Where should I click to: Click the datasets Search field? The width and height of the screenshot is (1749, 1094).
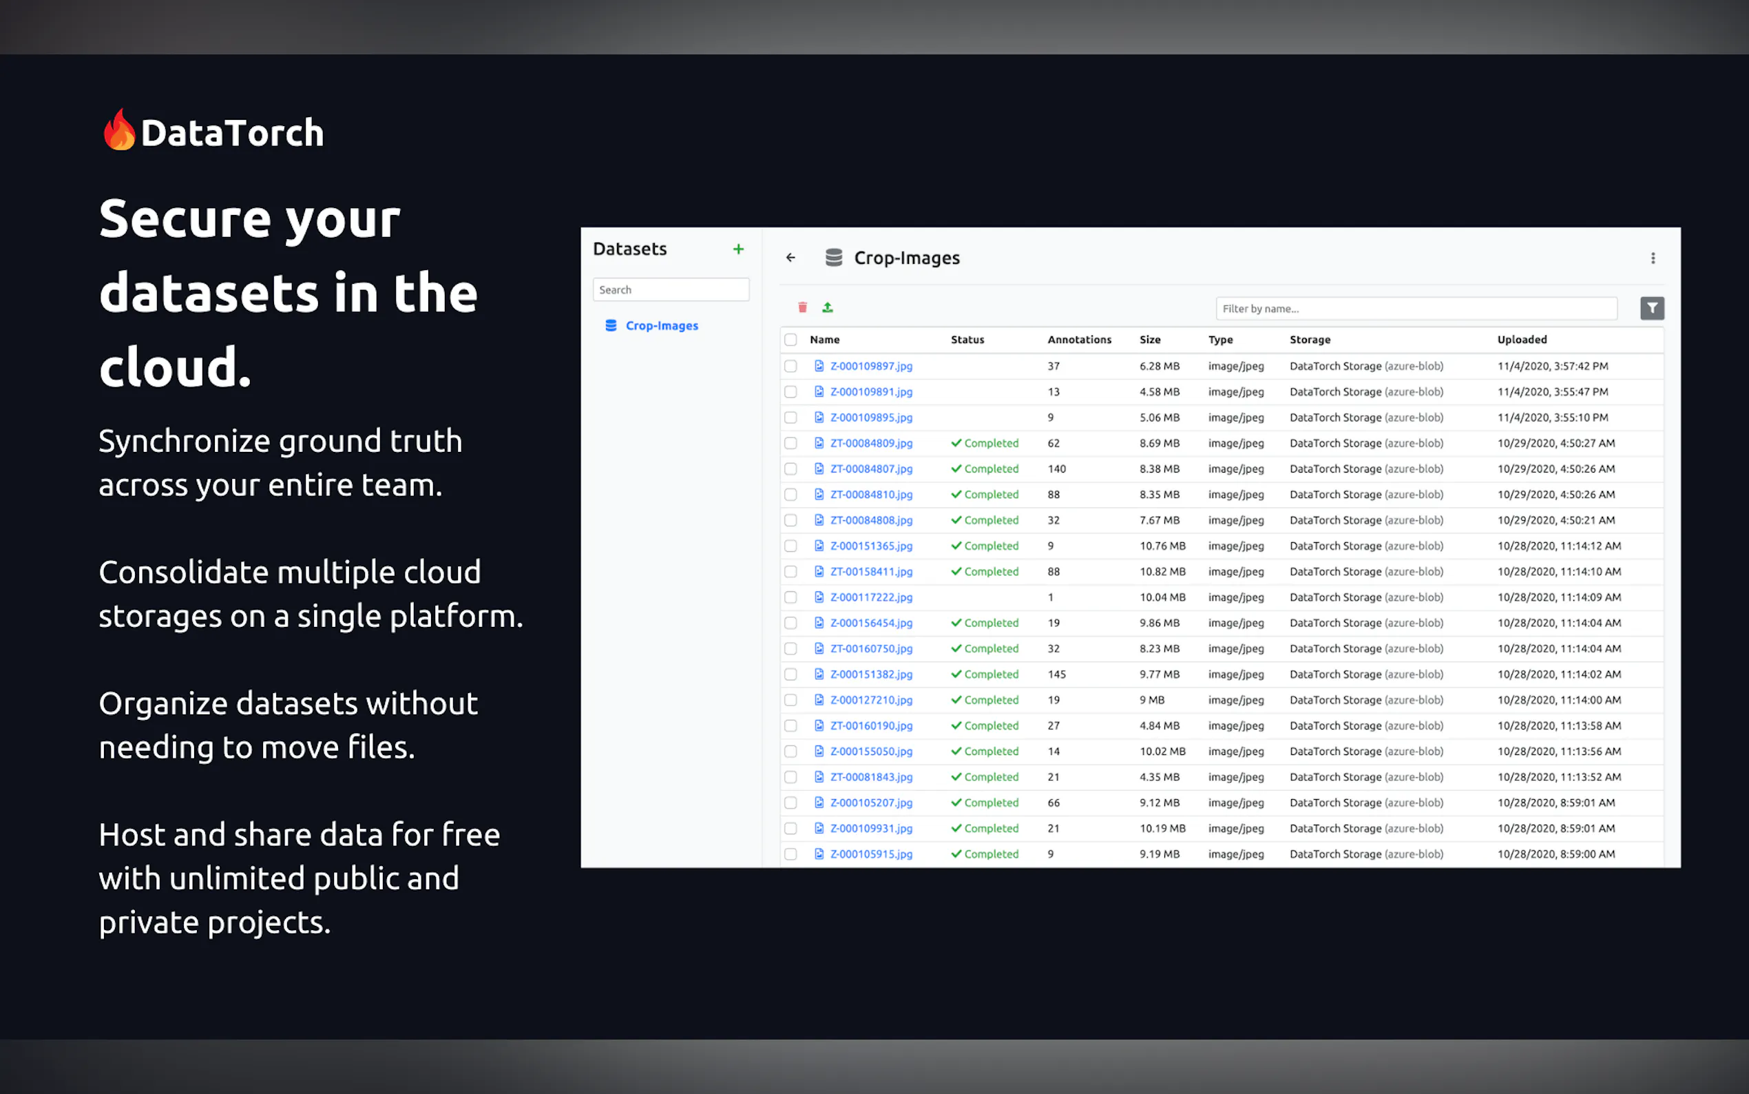coord(671,289)
